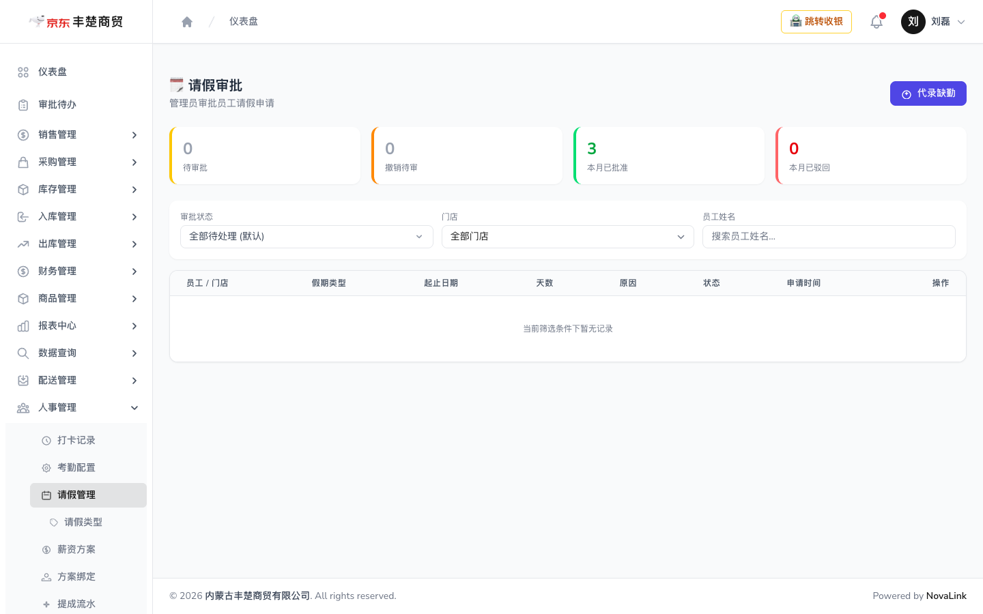Viewport: 983px width, 614px height.
Task: Click the 打卡记录 clock icon
Action: [x=46, y=441]
